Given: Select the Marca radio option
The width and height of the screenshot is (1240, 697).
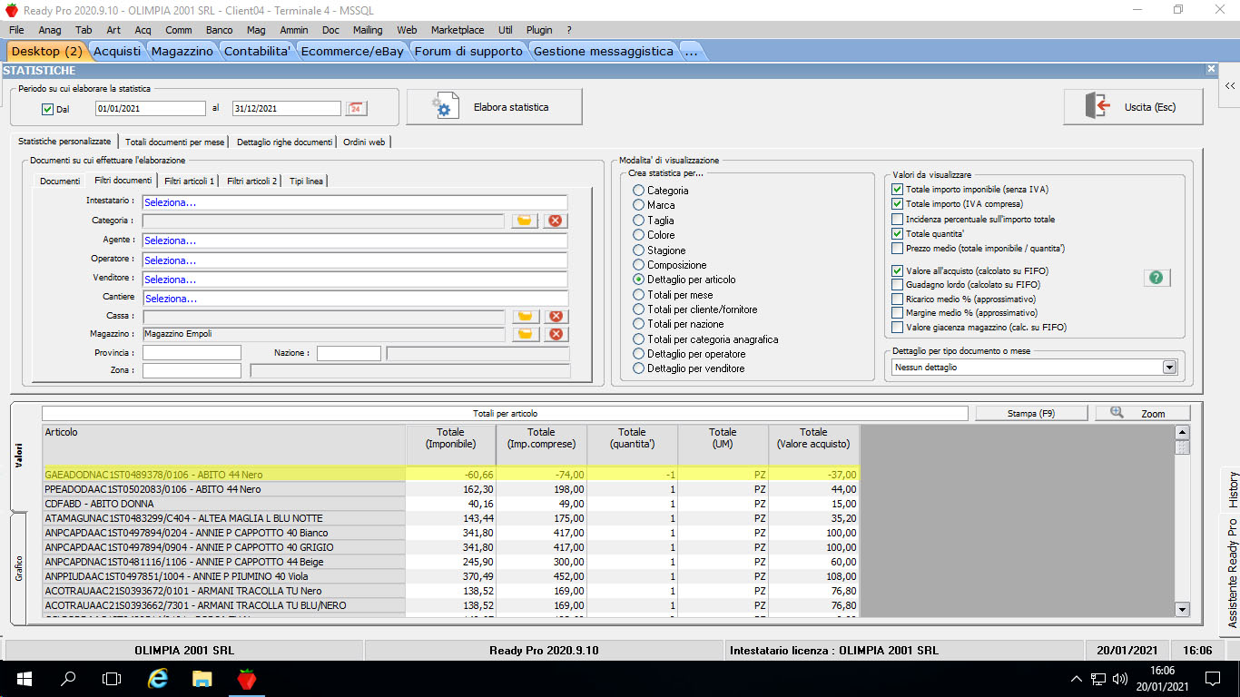Looking at the screenshot, I should [639, 205].
